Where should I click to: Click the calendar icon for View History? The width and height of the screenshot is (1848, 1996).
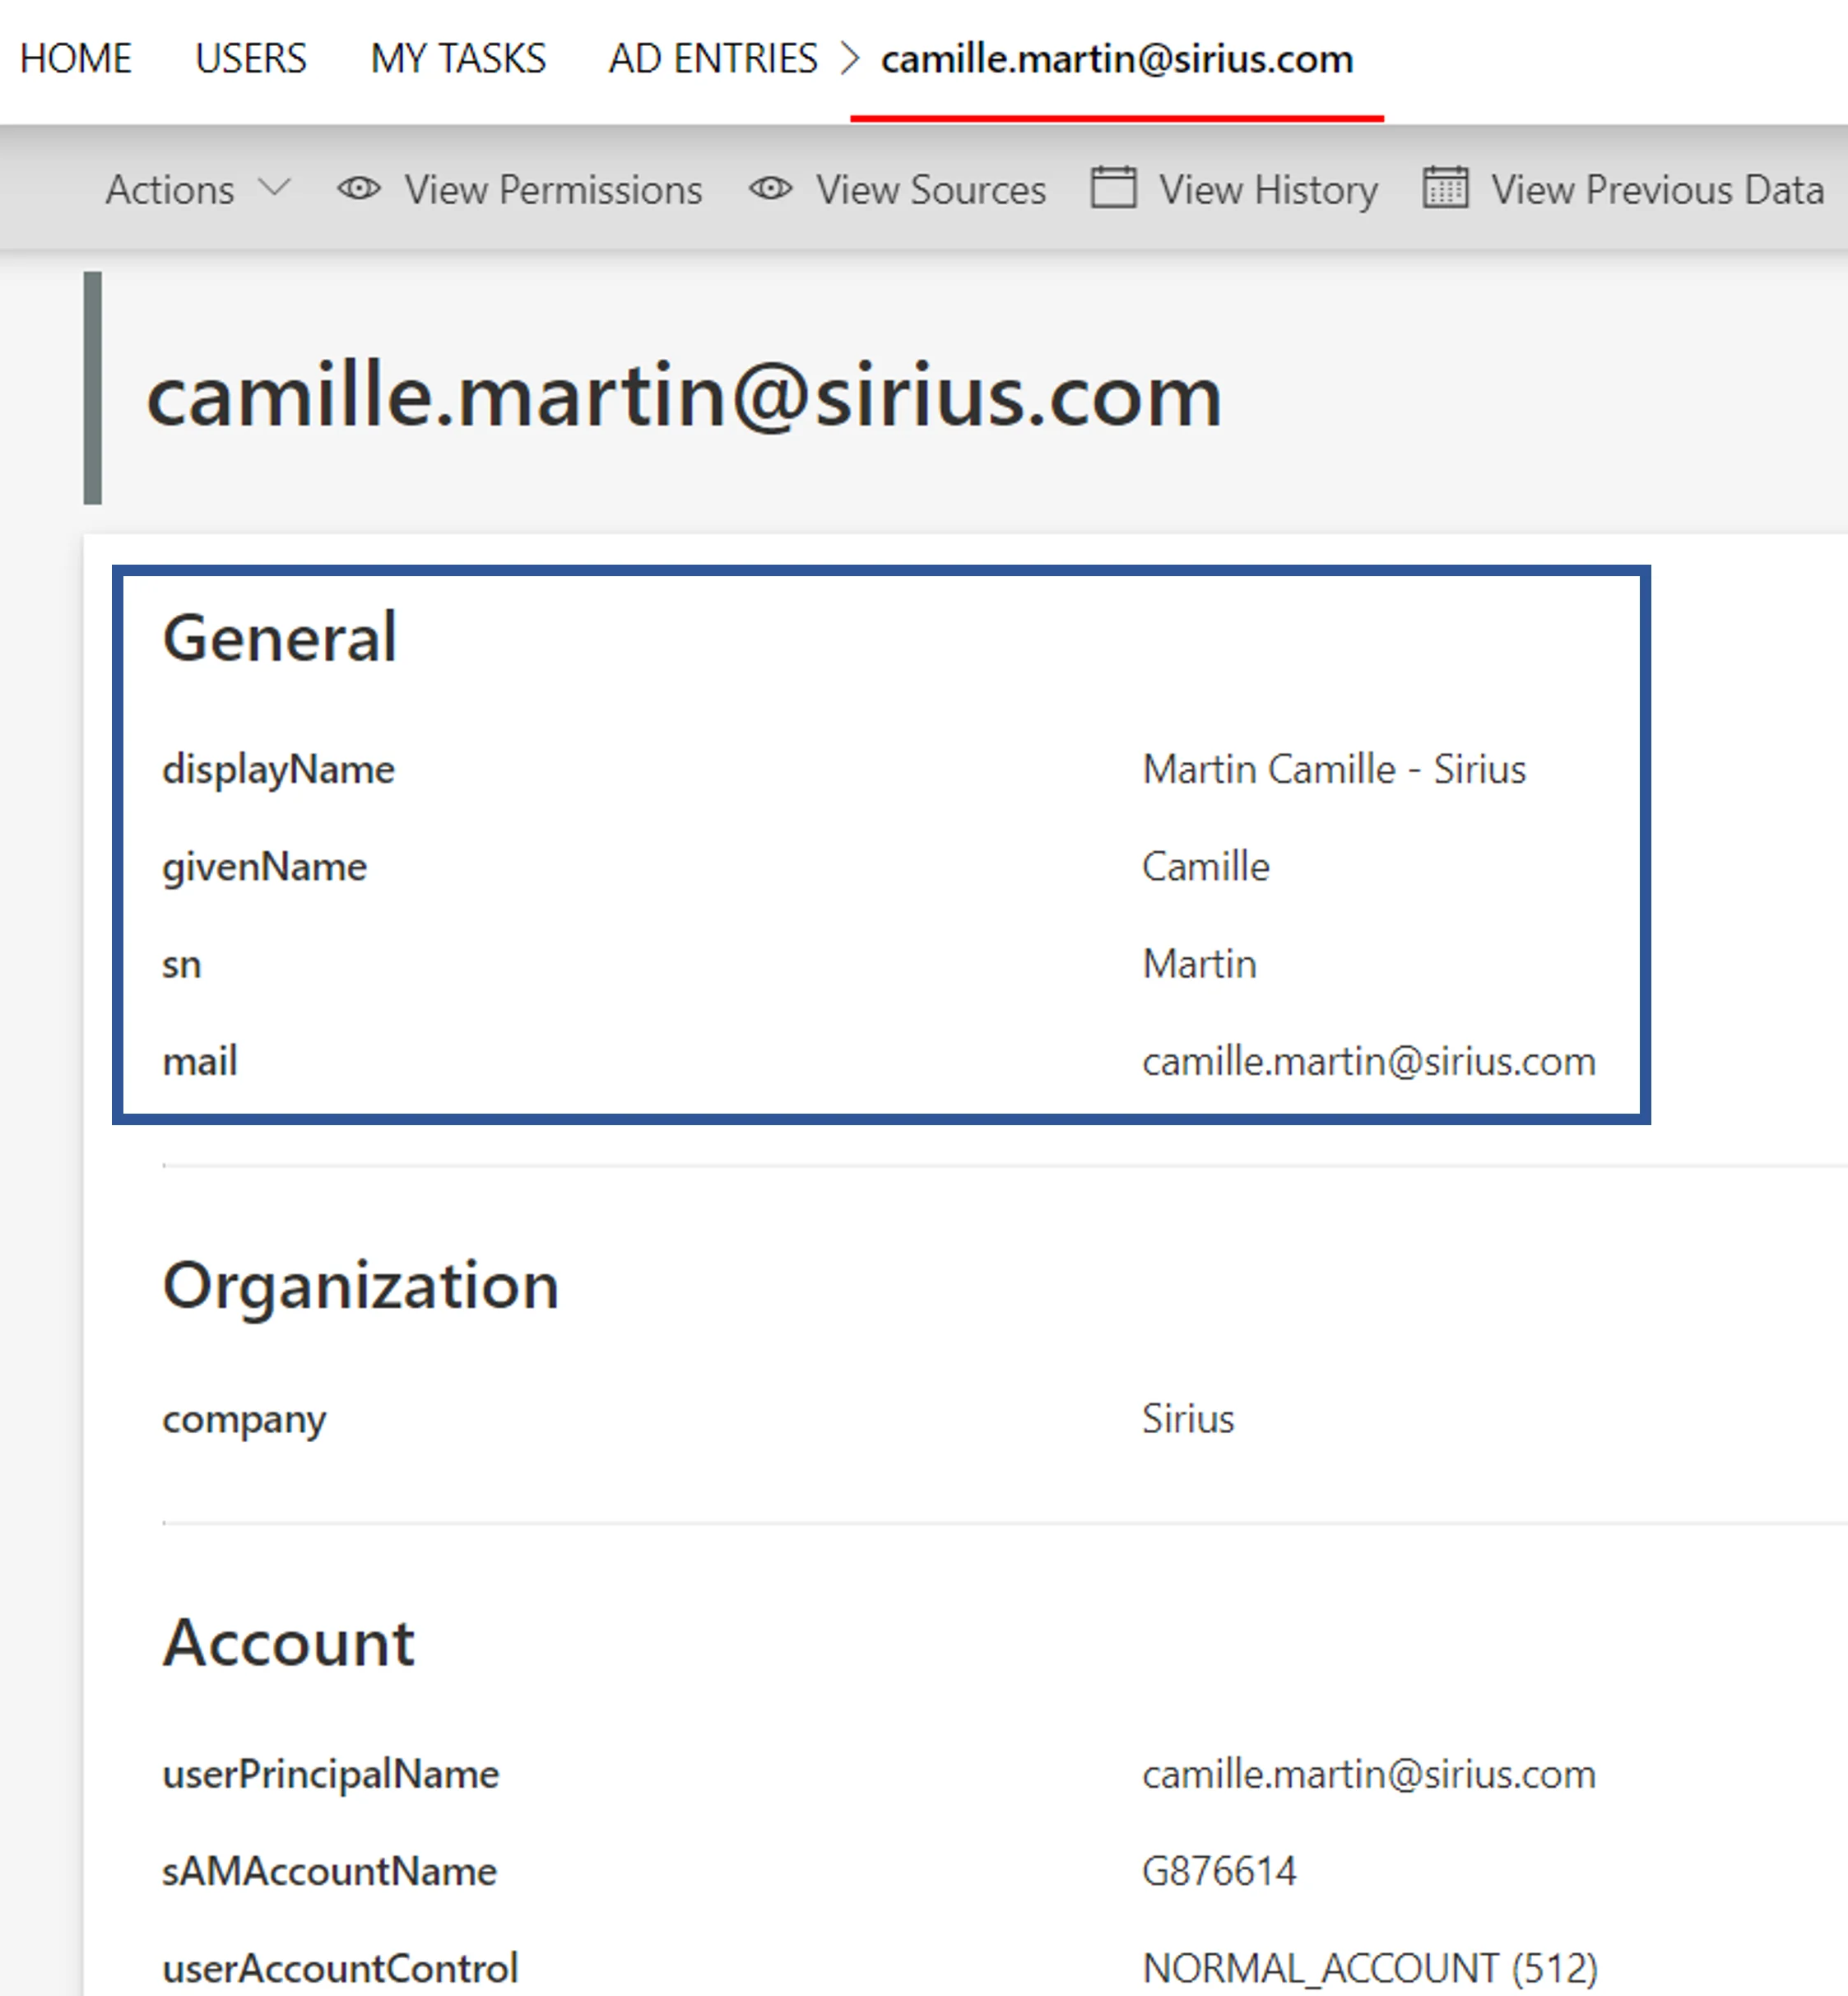pyautogui.click(x=1113, y=187)
